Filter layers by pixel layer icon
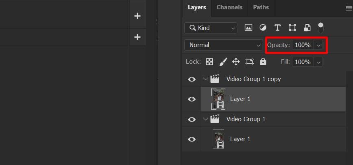 (248, 28)
